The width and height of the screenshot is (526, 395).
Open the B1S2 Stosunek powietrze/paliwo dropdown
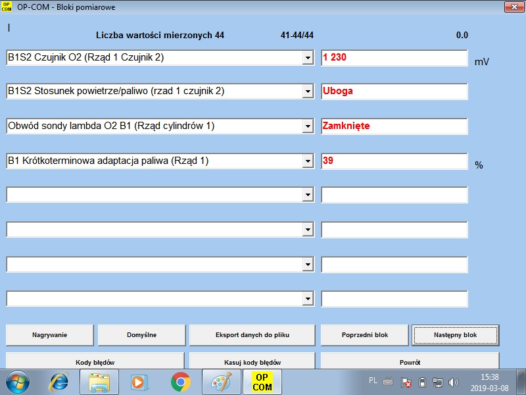point(307,92)
